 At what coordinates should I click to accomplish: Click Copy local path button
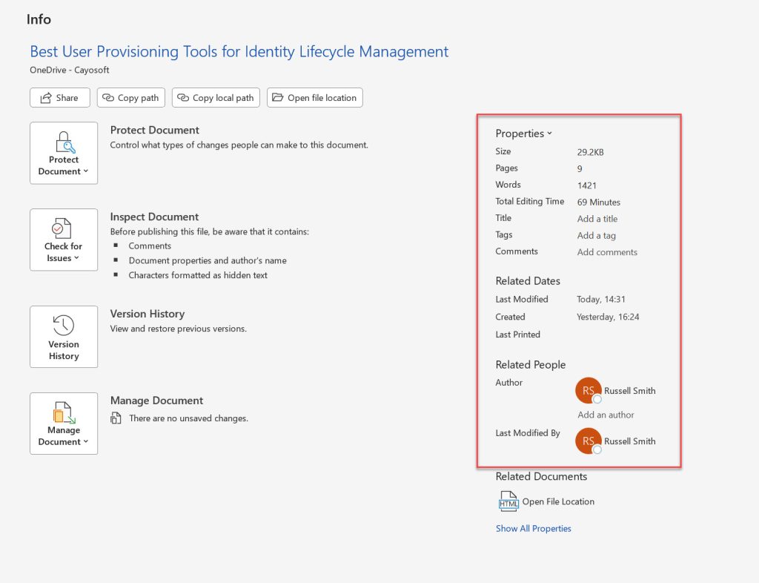pyautogui.click(x=216, y=97)
